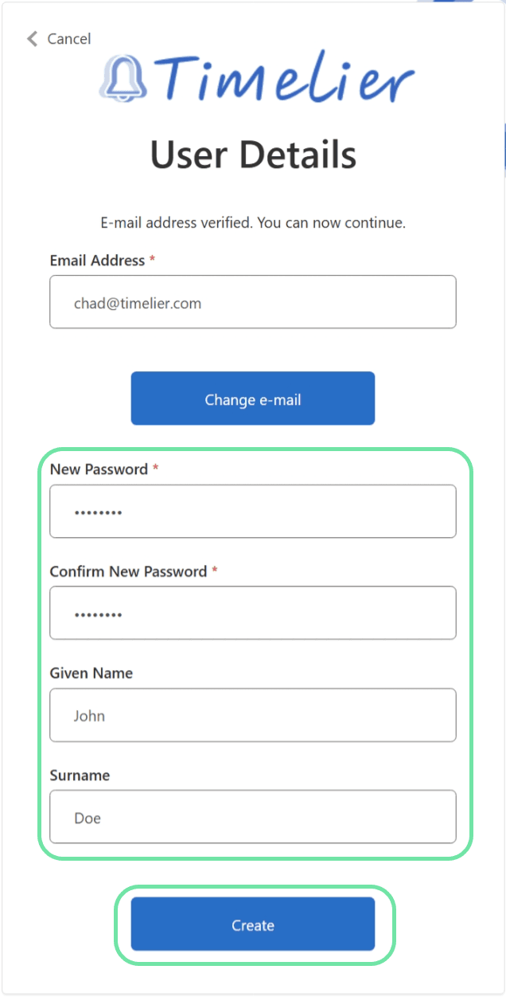Click the Cancel link text
This screenshot has width=506, height=997.
click(69, 38)
